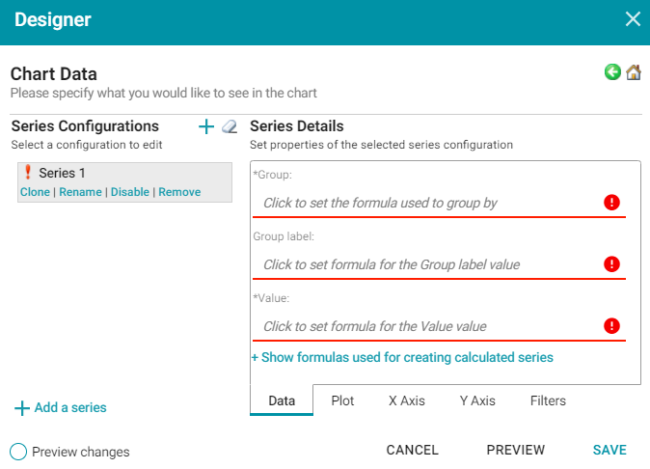This screenshot has height=469, width=650.
Task: Click the green back arrow icon
Action: click(x=612, y=72)
